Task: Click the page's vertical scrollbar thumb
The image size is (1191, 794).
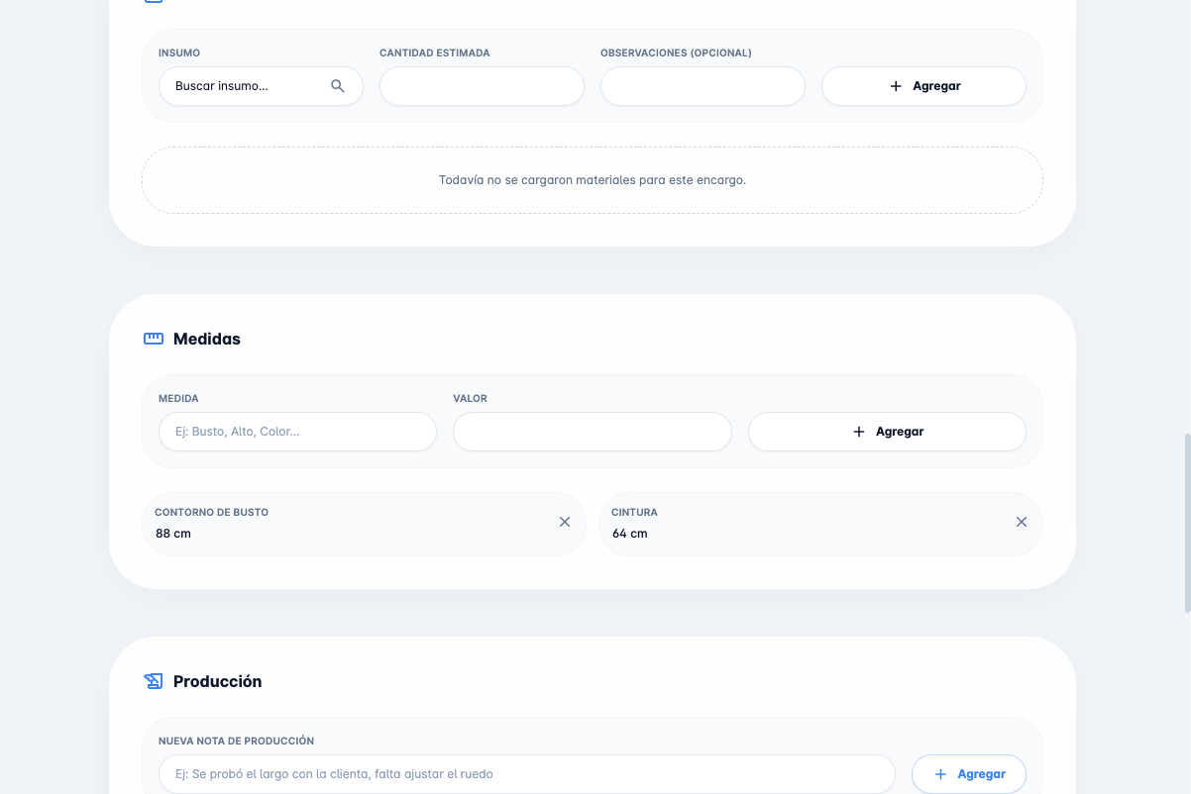Action: pos(1186,524)
